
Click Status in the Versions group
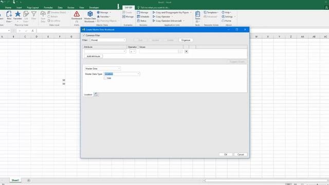click(x=142, y=21)
